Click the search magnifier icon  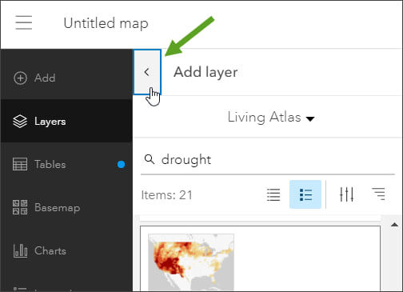[x=150, y=159]
